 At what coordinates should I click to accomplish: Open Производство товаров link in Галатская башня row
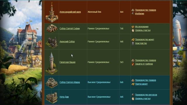coord(146,60)
